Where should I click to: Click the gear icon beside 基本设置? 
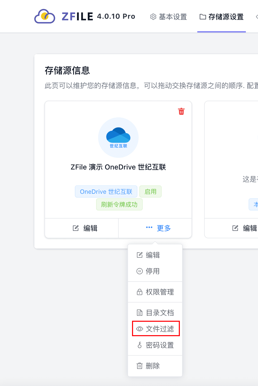coord(153,17)
